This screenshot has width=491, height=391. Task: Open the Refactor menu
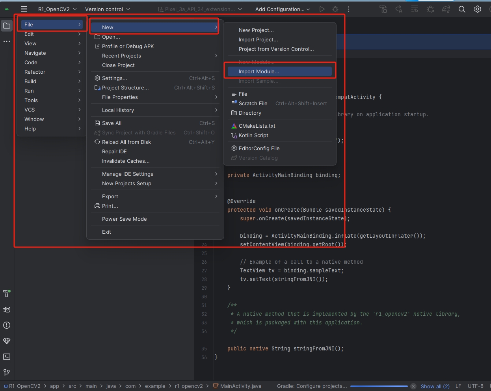coord(52,72)
